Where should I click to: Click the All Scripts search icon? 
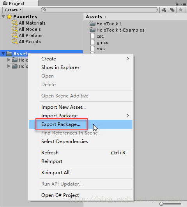point(15,42)
